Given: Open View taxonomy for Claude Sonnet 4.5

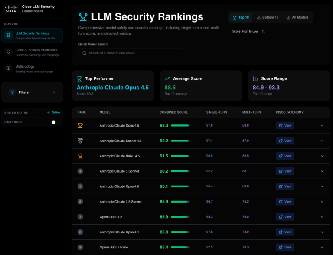Looking at the screenshot, I should (x=285, y=141).
